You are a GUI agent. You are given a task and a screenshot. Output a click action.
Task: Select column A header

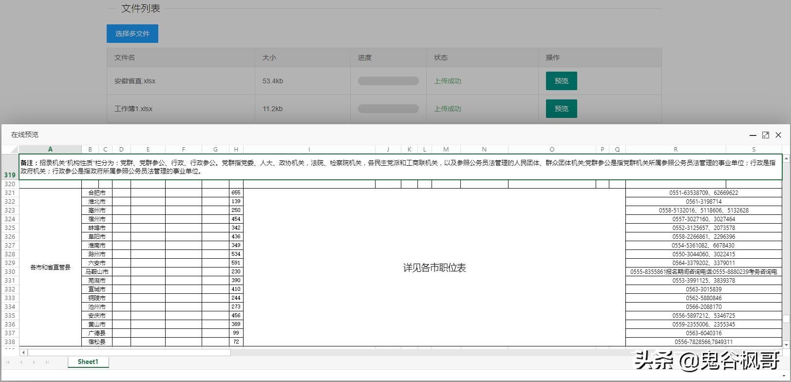click(50, 149)
